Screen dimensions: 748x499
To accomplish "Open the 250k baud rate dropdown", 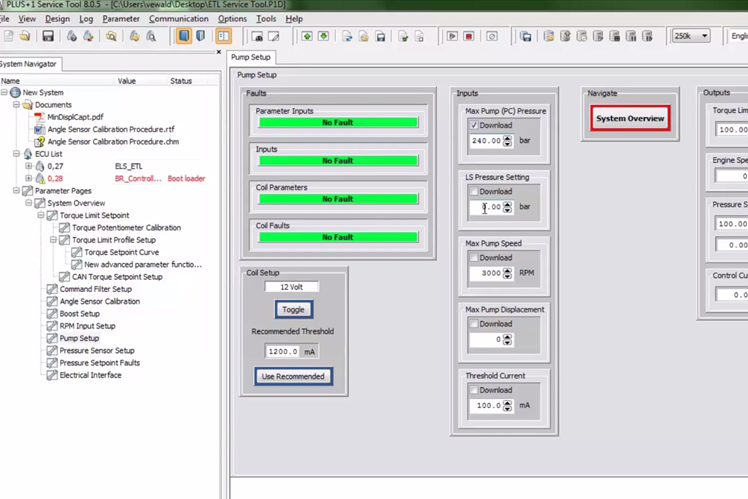I will tap(705, 36).
